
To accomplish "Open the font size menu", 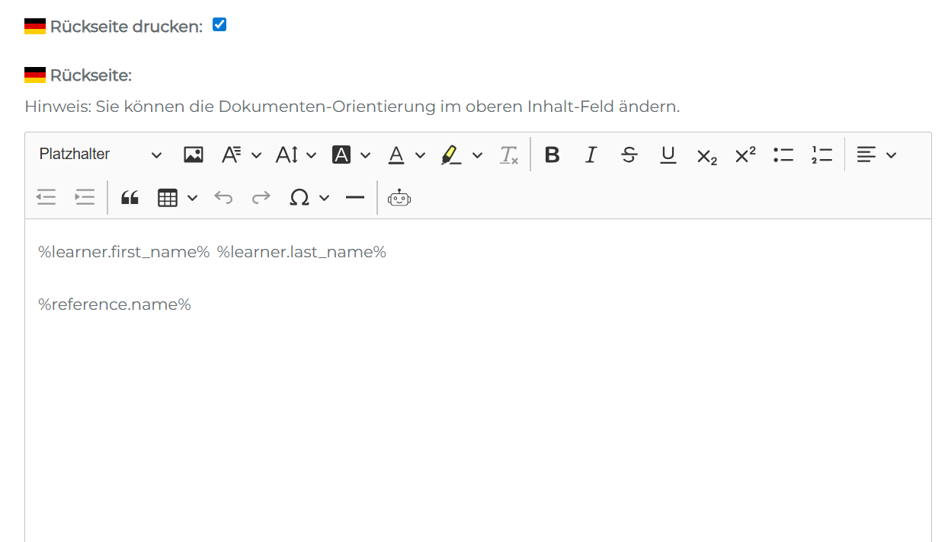I will (x=295, y=155).
